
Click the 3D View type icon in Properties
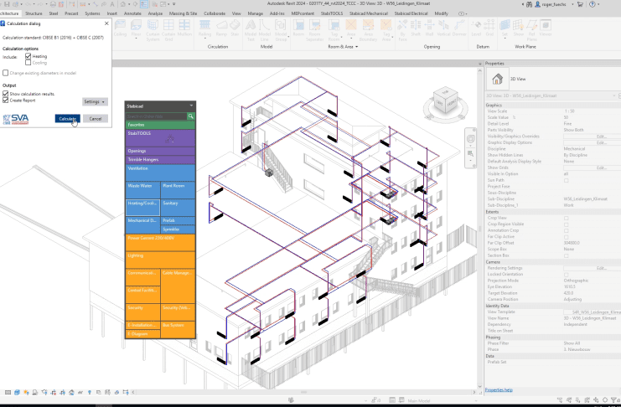pyautogui.click(x=495, y=79)
